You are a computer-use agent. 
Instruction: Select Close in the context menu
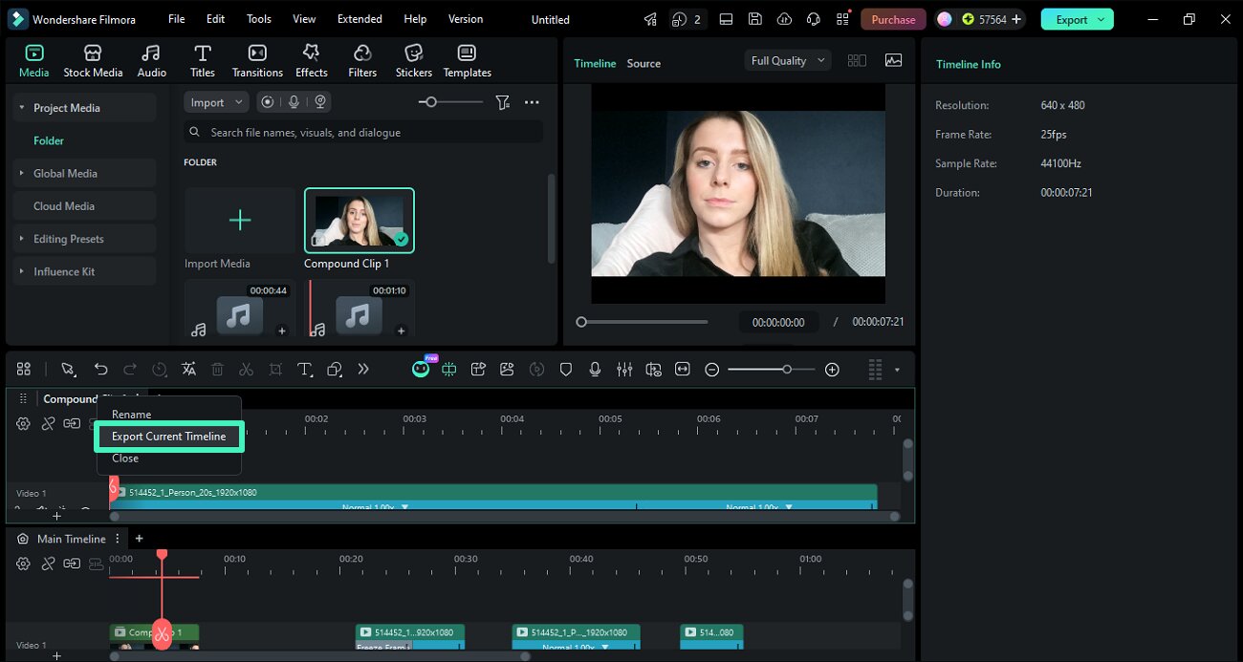(125, 459)
